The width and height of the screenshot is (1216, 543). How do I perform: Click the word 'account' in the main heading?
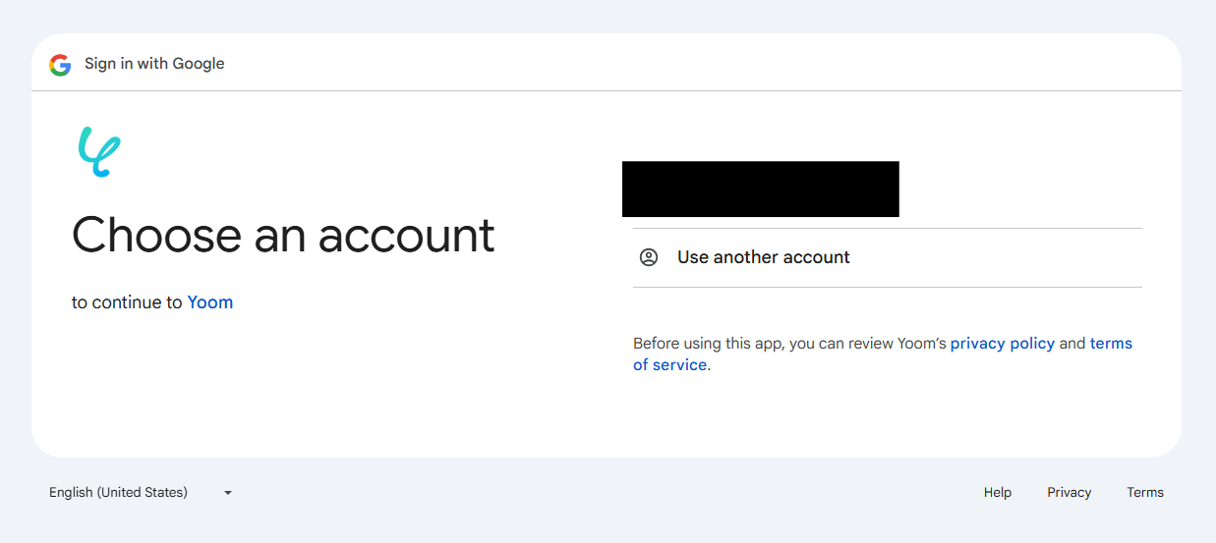406,236
